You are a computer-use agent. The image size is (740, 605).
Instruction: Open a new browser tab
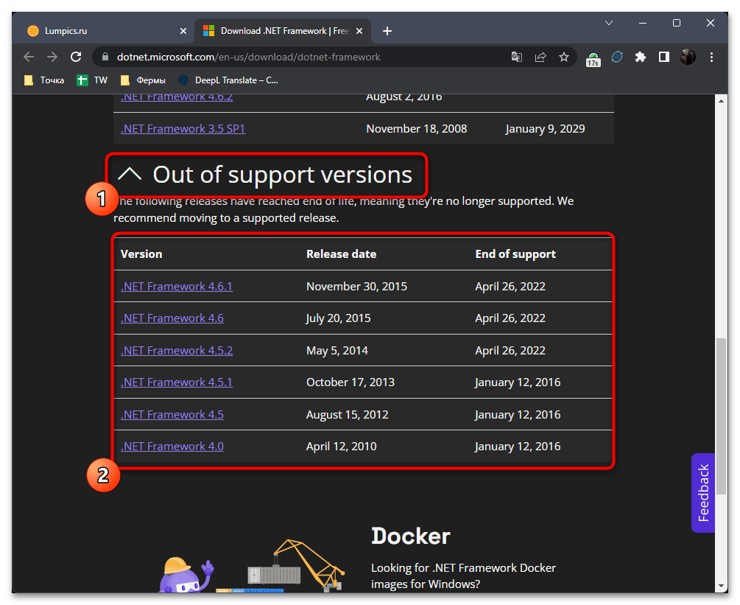coord(387,31)
